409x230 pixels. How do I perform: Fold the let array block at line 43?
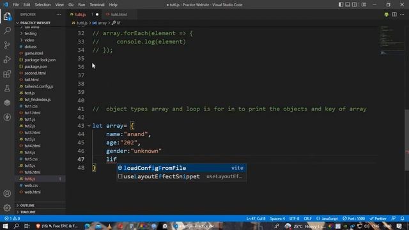tap(89, 126)
